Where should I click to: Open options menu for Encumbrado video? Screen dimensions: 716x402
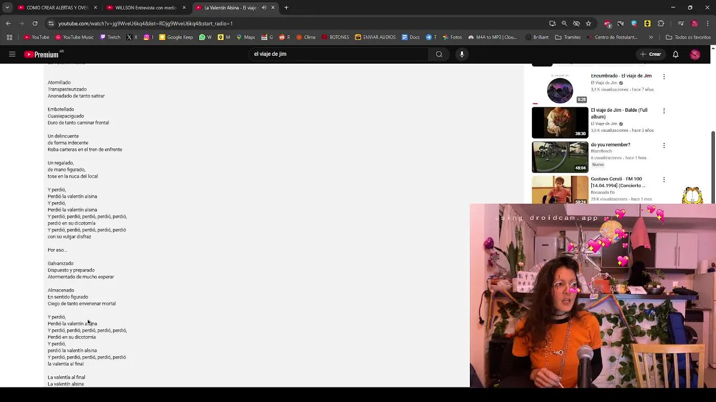664,76
